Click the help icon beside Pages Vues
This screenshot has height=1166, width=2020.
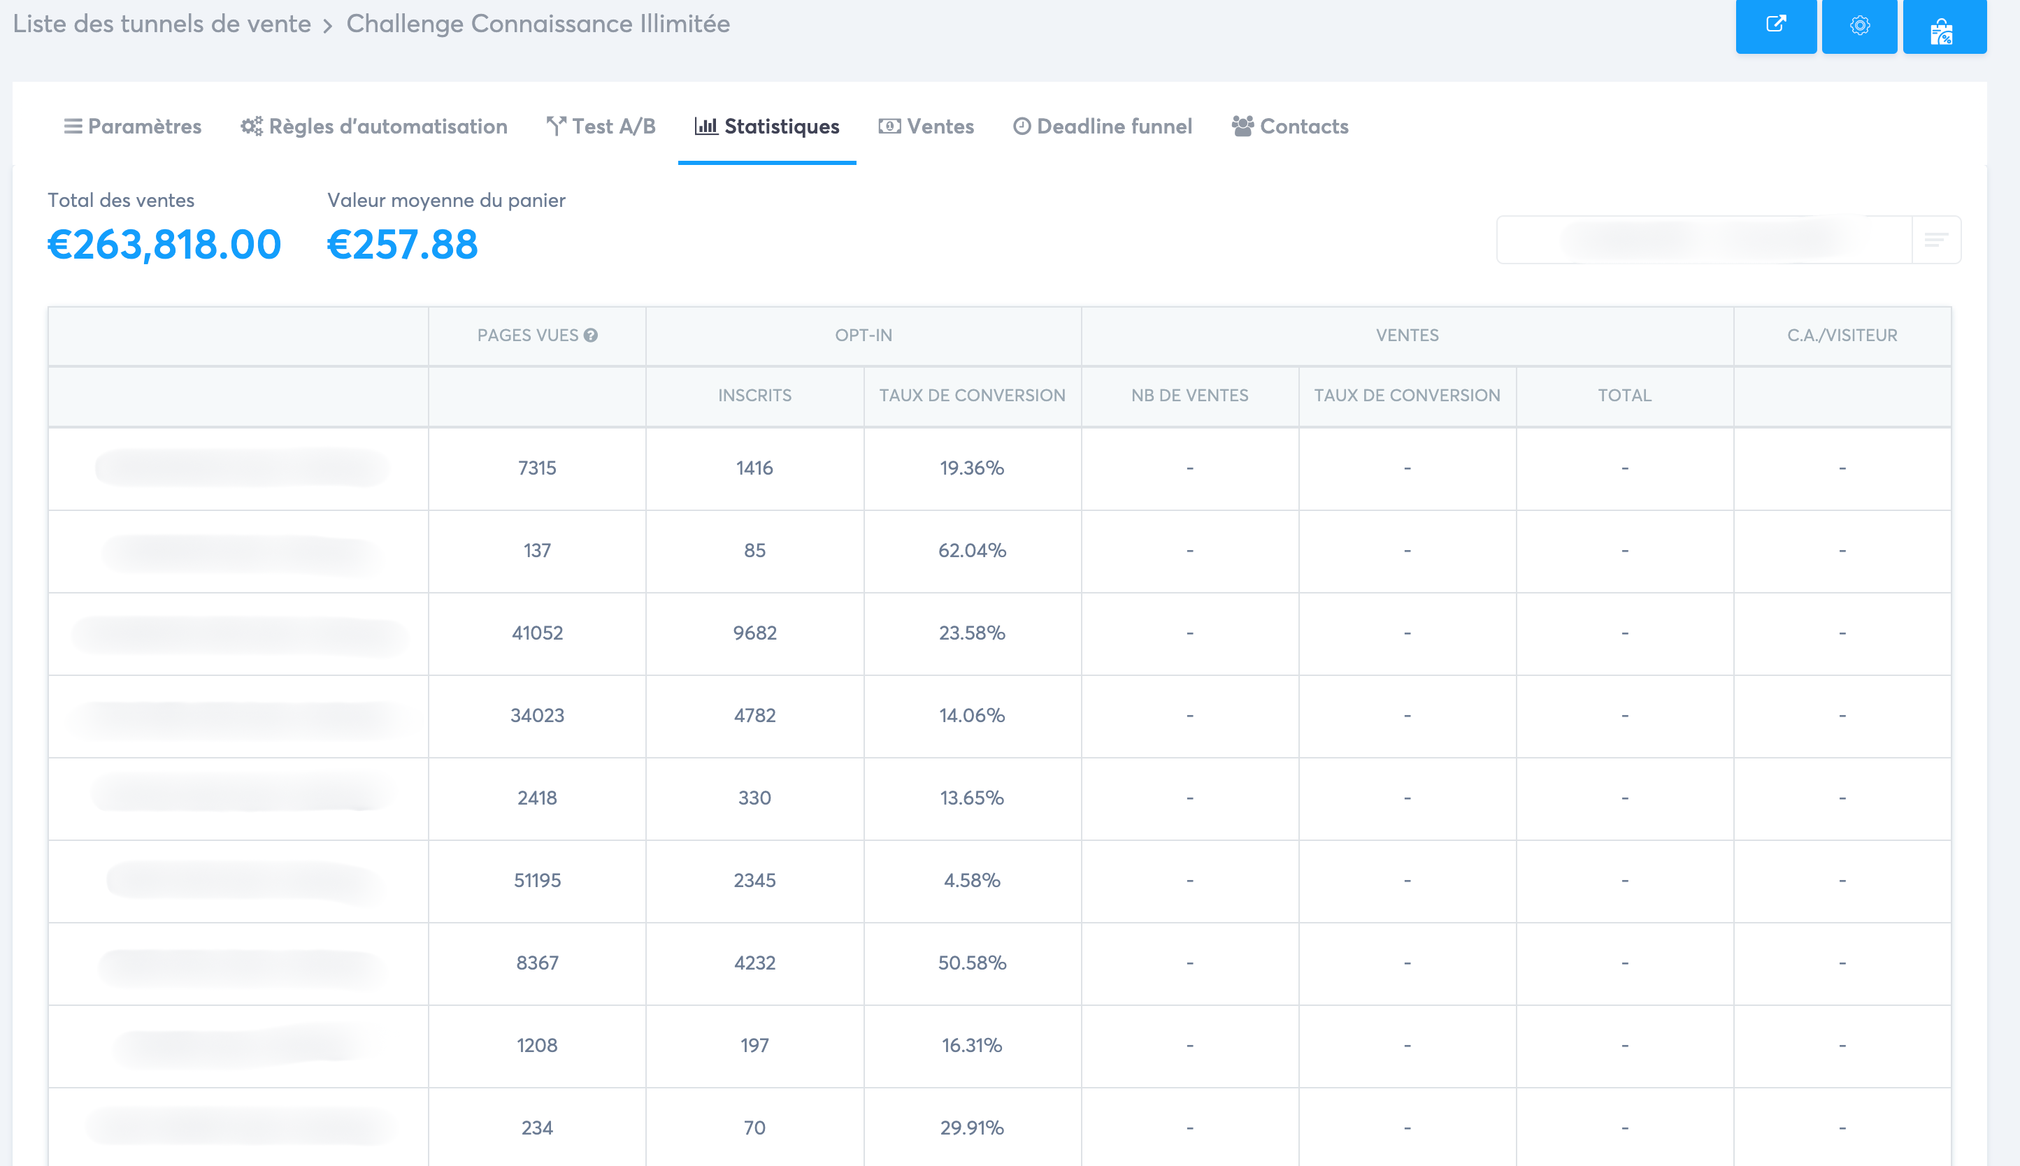pos(591,335)
